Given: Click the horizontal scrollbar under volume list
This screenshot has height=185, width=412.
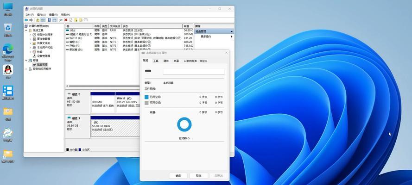Looking at the screenshot, I should pyautogui.click(x=104, y=86).
